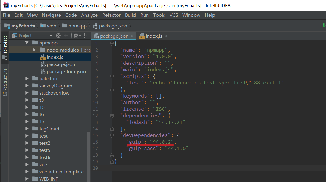Fold the scripts block at line 6
This screenshot has width=326, height=182.
pyautogui.click(x=112, y=76)
